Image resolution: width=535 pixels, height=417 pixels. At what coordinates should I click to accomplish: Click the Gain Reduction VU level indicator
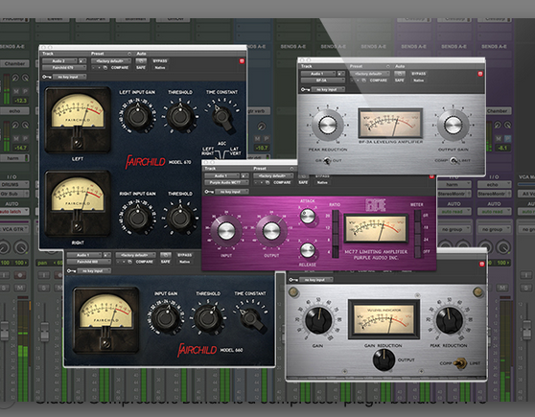click(384, 320)
